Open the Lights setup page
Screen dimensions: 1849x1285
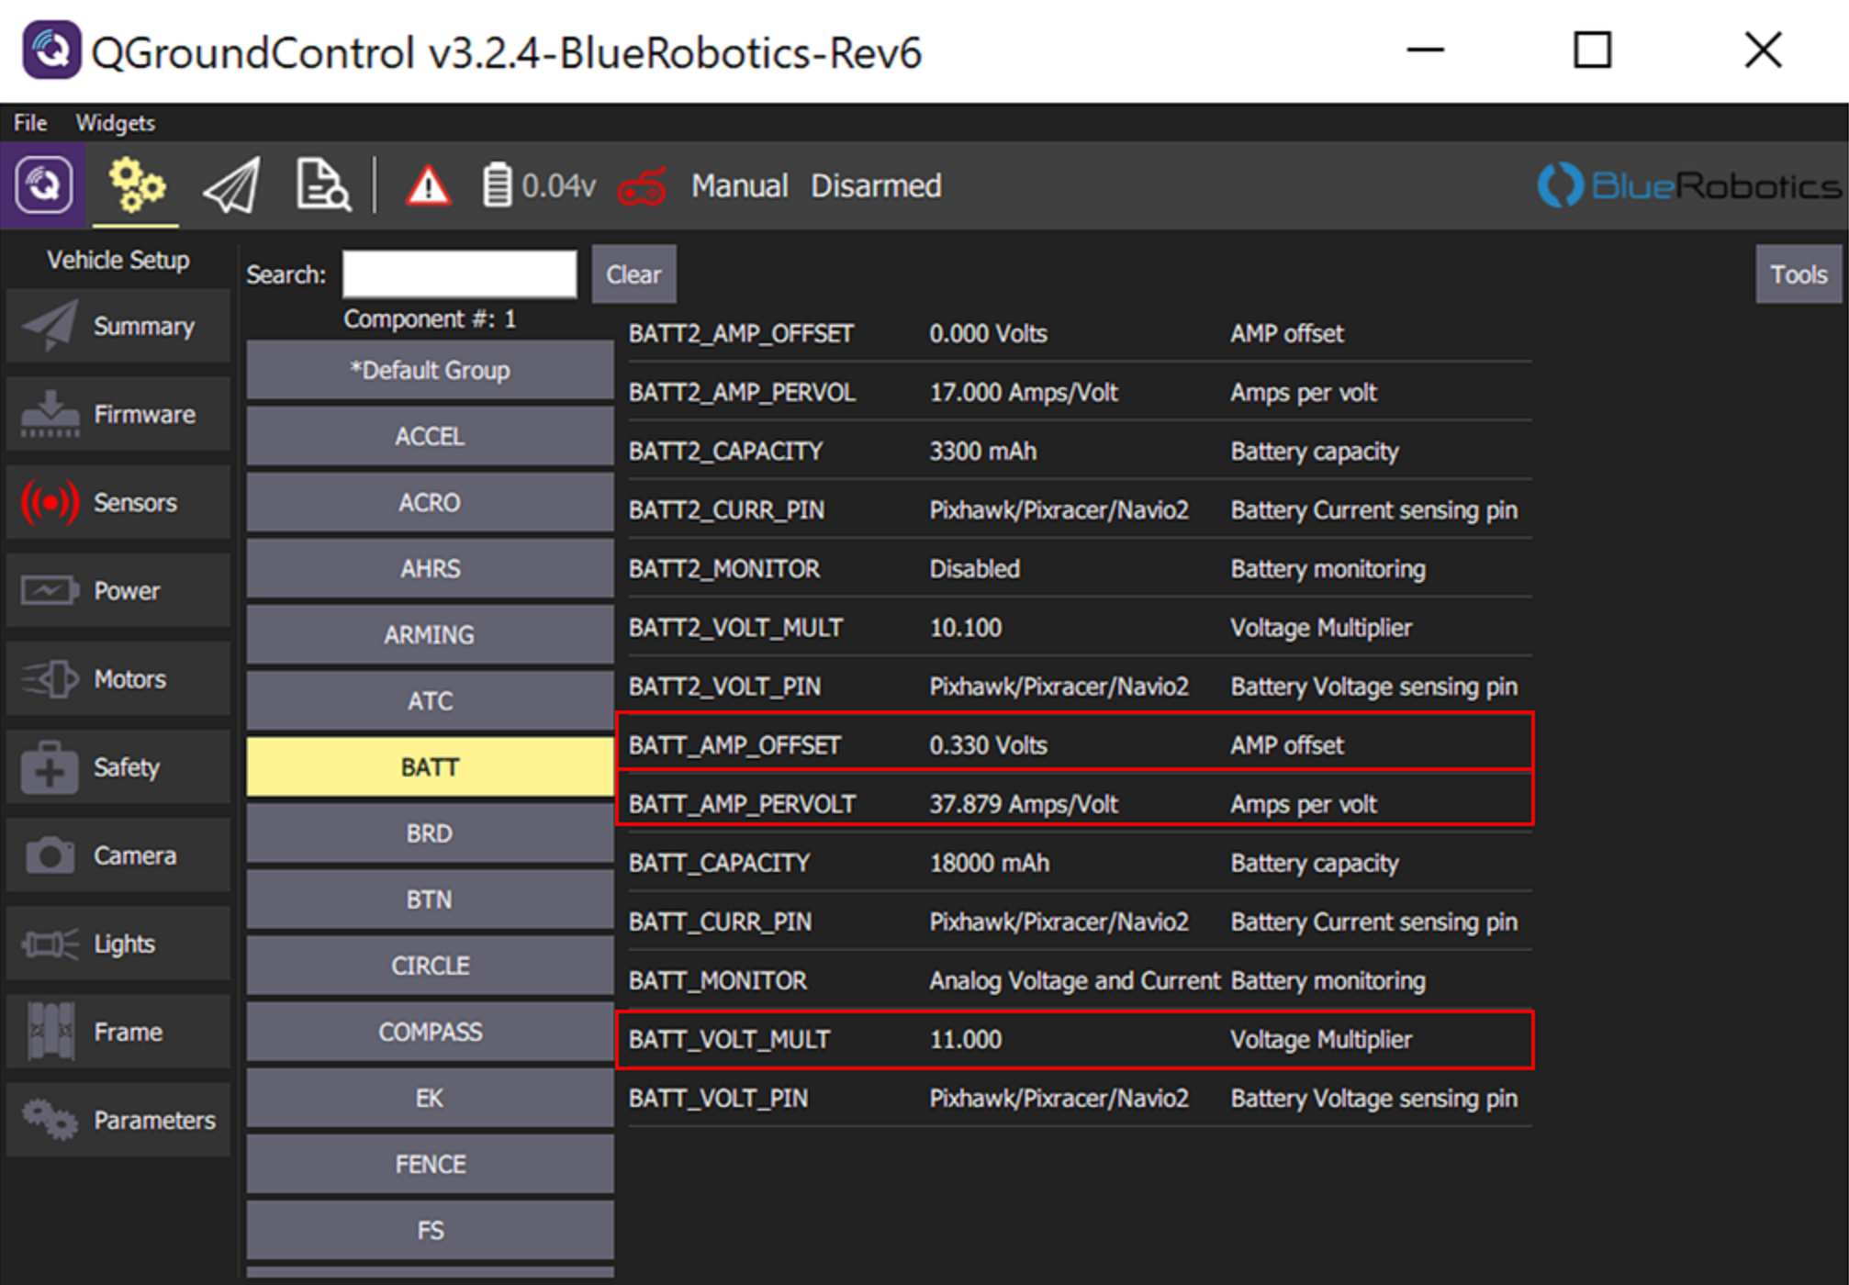point(118,944)
